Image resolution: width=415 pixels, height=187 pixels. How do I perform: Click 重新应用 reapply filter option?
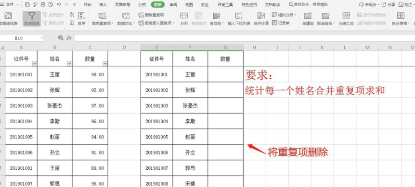(53, 23)
